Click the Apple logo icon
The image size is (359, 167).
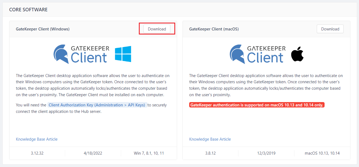tap(297, 54)
